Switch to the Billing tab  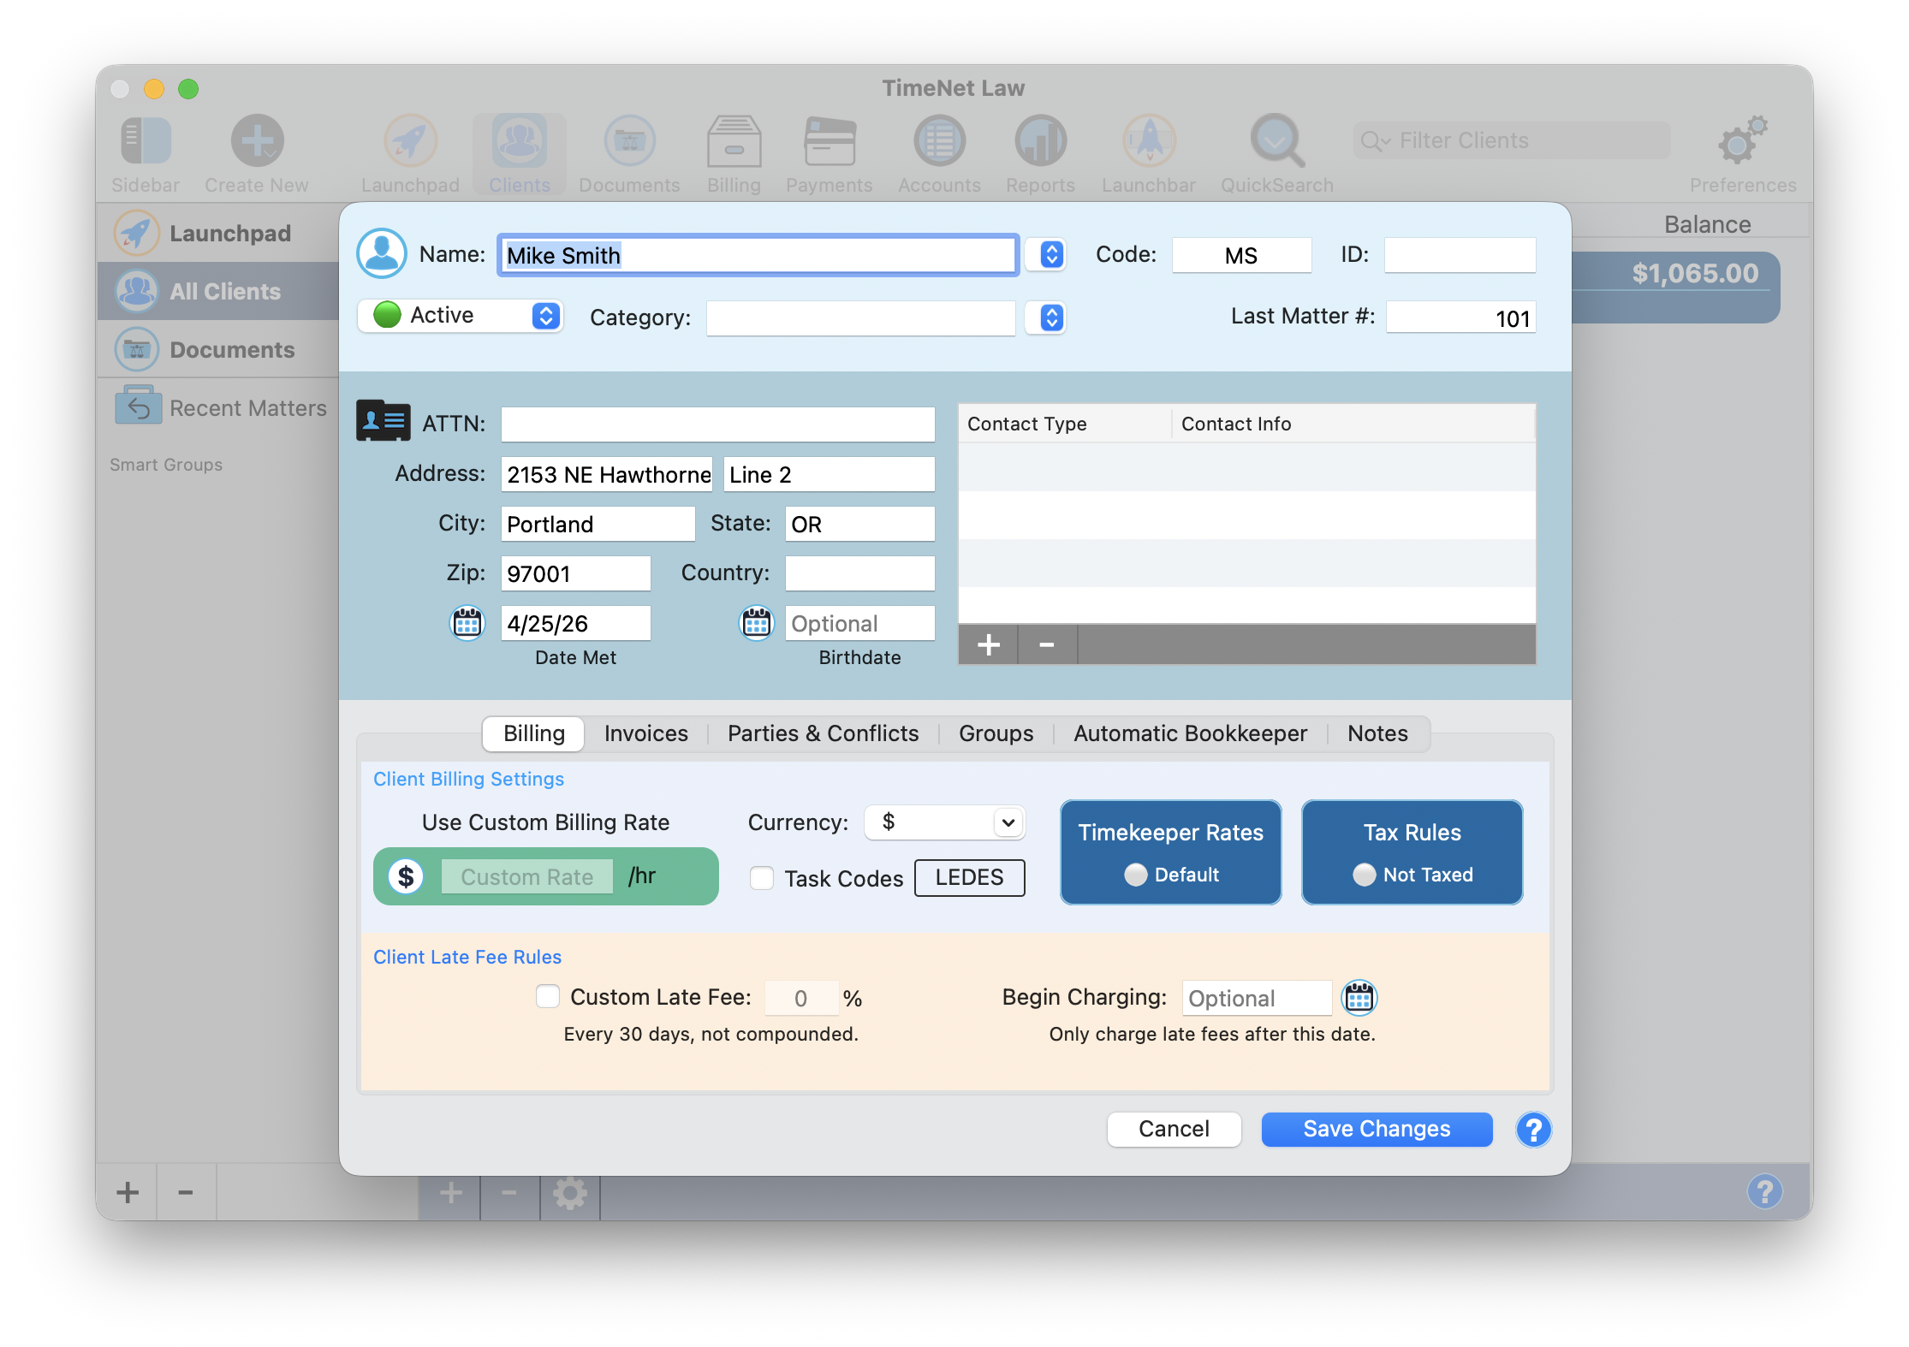coord(534,733)
